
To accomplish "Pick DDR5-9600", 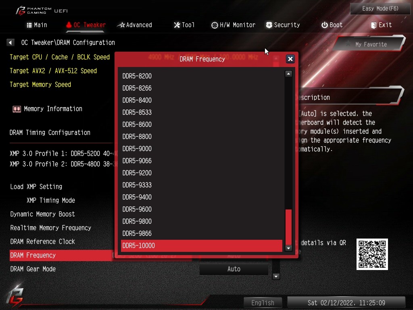I will [202, 209].
